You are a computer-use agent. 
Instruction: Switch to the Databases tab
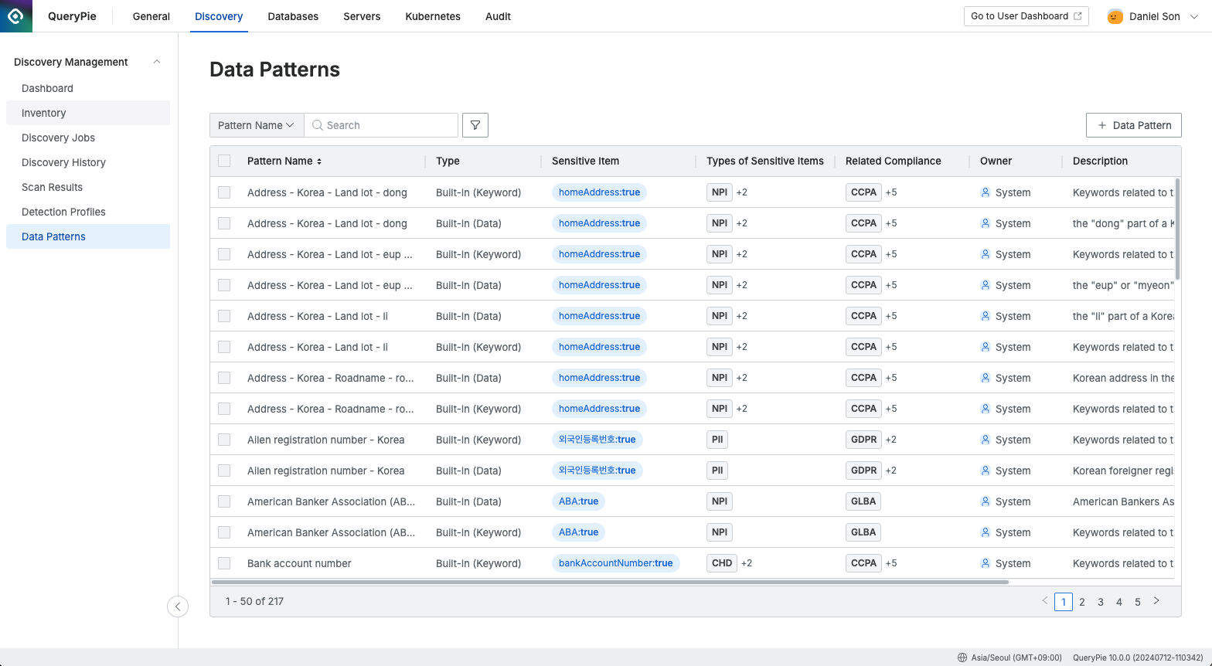tap(293, 16)
